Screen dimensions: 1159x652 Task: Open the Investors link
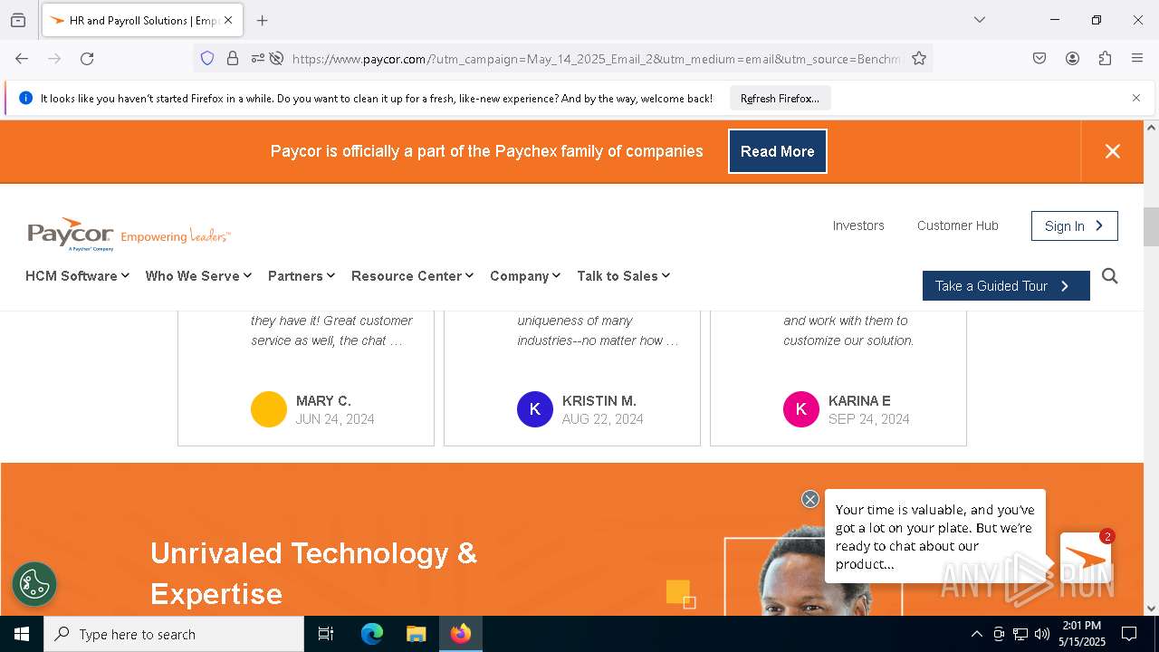(x=858, y=225)
